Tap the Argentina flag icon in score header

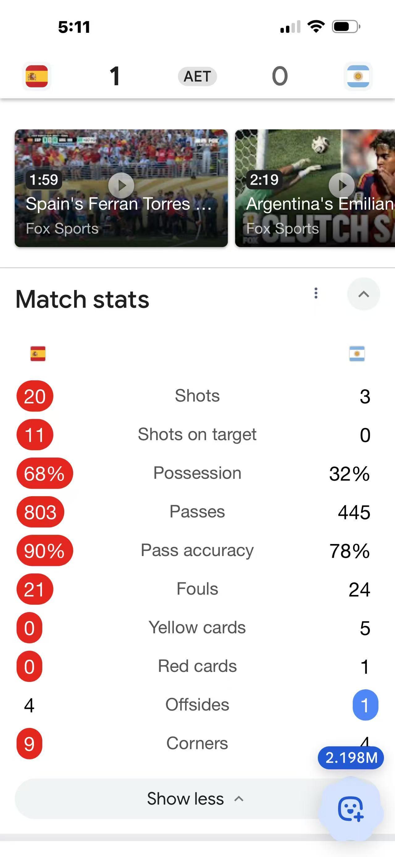[x=358, y=76]
